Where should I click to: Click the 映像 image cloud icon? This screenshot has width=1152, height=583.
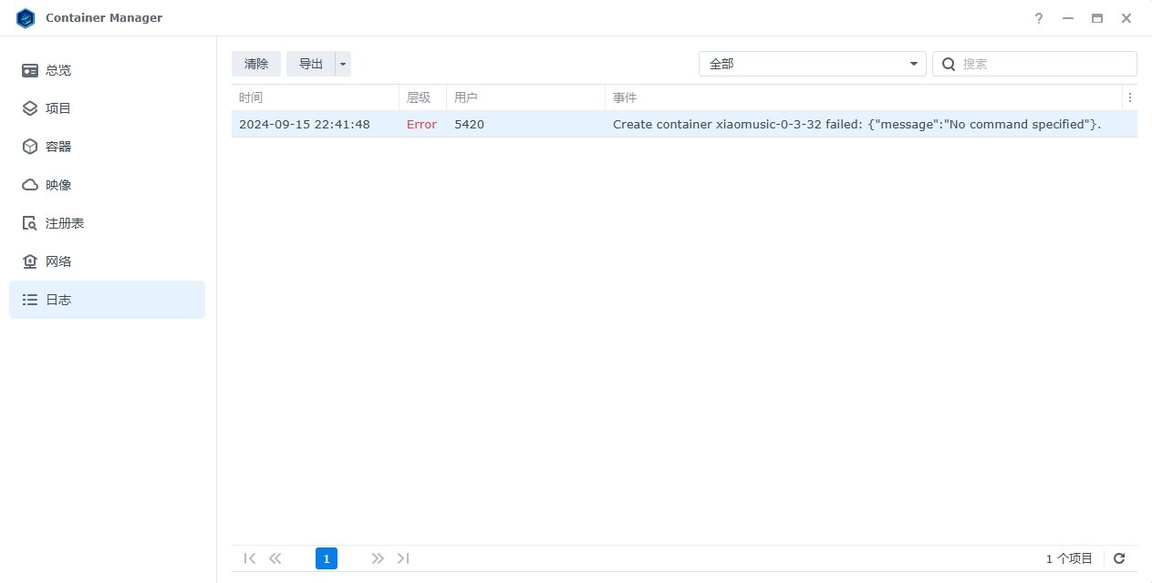coord(30,185)
